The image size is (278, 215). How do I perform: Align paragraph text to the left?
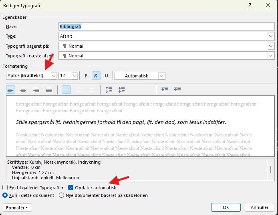coord(11,90)
